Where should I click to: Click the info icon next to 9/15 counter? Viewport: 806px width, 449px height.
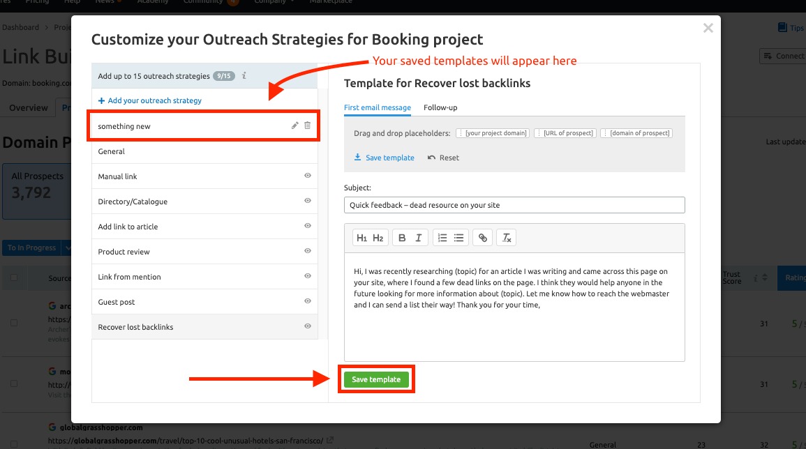point(244,75)
